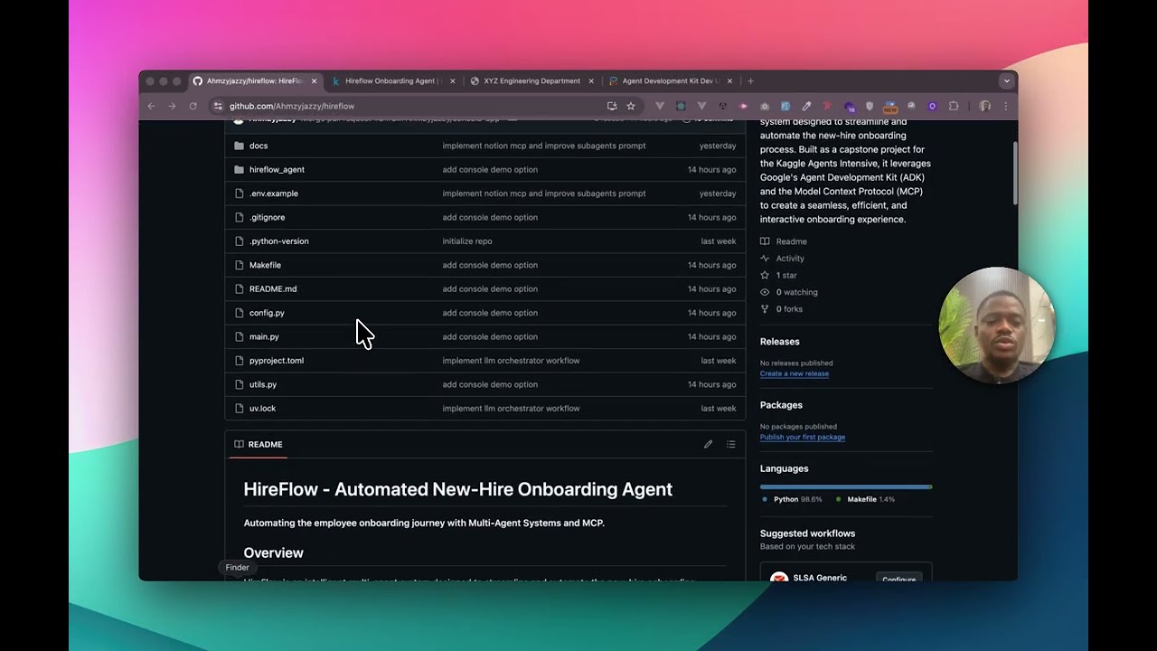Click the file icon beside uv.lock
Screen dimensions: 1157x651
click(239, 409)
